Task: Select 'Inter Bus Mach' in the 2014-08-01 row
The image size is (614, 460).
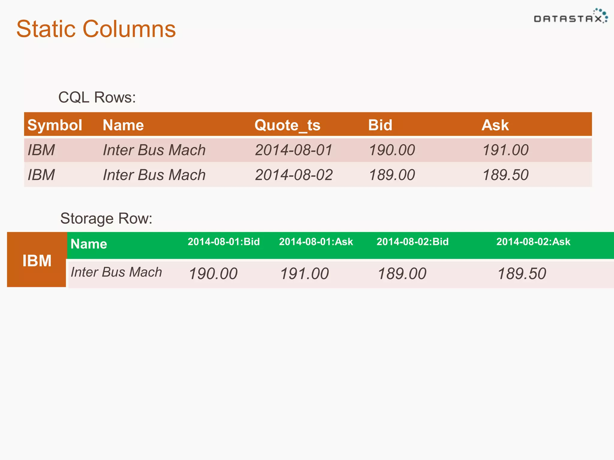Action: coord(154,150)
